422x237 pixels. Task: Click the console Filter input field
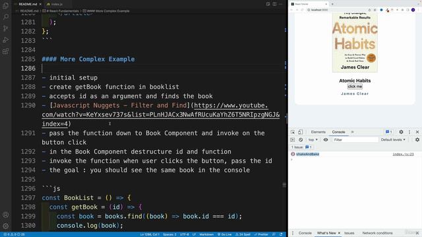[x=355, y=140]
